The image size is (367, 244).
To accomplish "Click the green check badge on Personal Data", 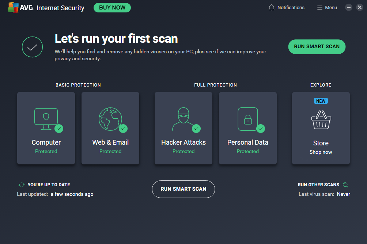I will coord(261,129).
